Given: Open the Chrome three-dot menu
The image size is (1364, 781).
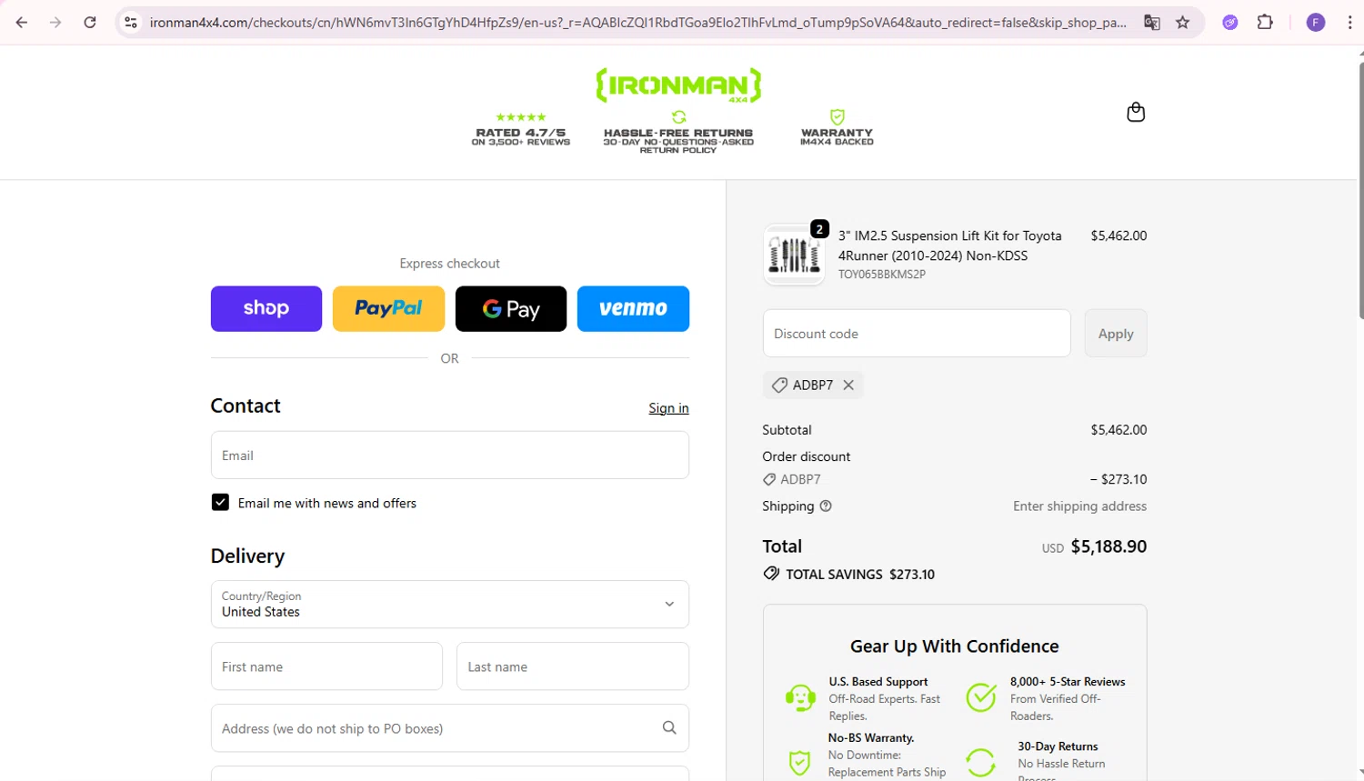Looking at the screenshot, I should tap(1349, 22).
